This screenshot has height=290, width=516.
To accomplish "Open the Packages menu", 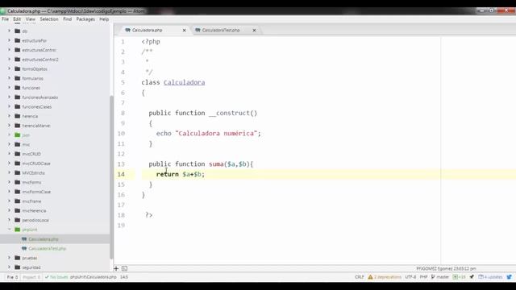I will coord(85,19).
